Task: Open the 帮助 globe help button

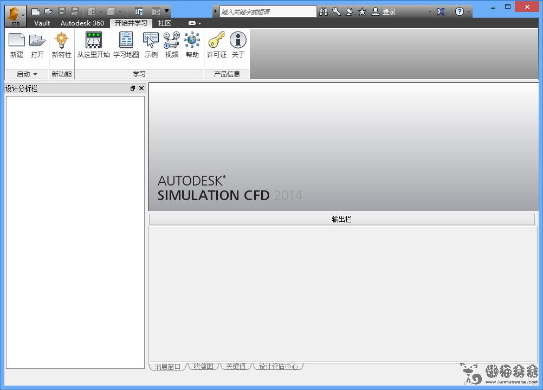Action: tap(192, 45)
